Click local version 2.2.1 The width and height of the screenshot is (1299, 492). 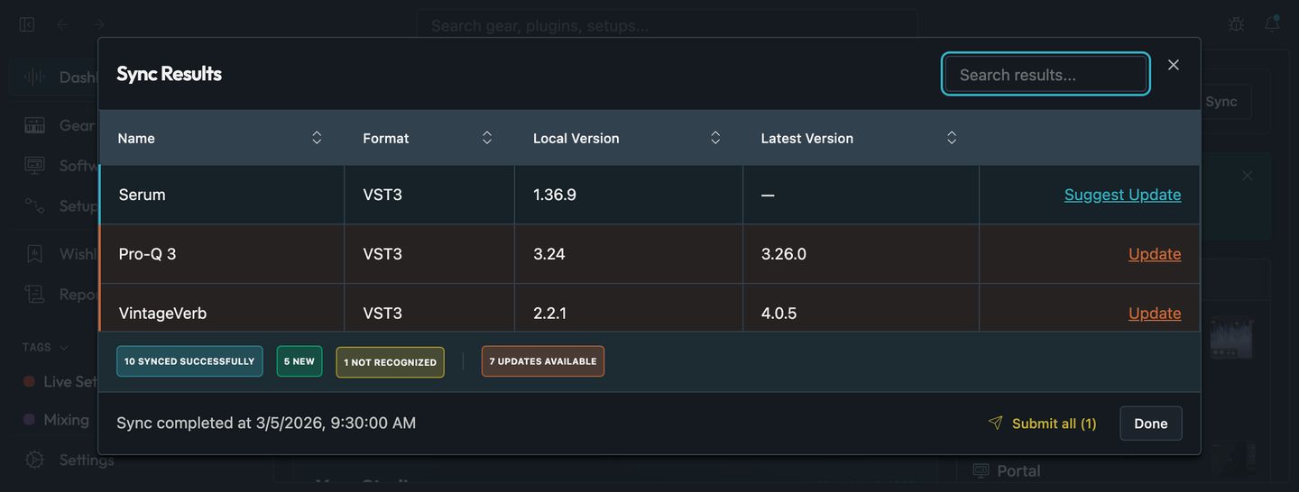(x=550, y=314)
